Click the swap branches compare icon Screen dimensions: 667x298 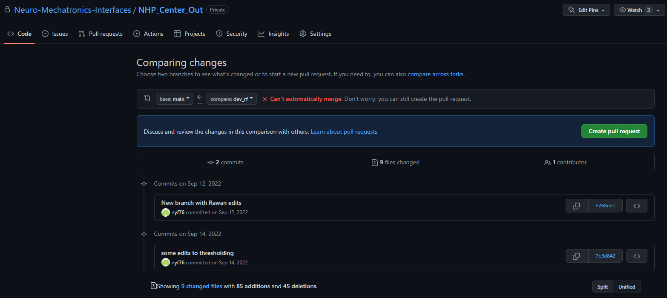[147, 98]
